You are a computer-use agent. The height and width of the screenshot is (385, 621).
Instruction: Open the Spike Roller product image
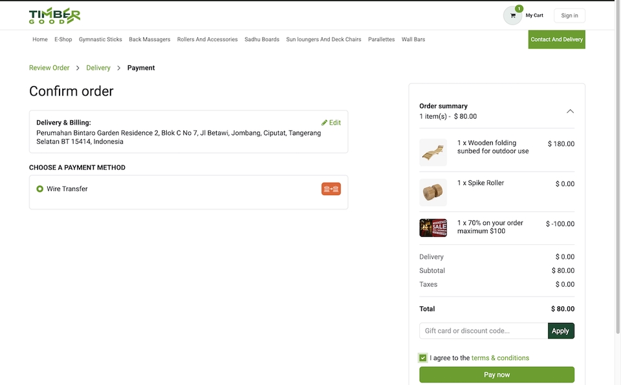click(x=433, y=192)
